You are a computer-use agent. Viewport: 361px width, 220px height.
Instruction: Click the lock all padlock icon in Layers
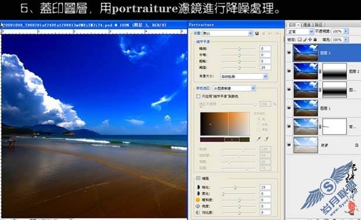click(315, 40)
